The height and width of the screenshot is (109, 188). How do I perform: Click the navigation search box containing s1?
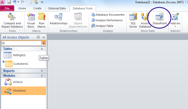point(21,43)
